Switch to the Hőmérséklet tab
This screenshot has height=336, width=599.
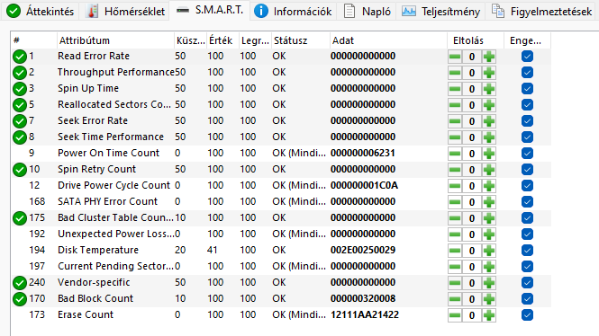126,12
